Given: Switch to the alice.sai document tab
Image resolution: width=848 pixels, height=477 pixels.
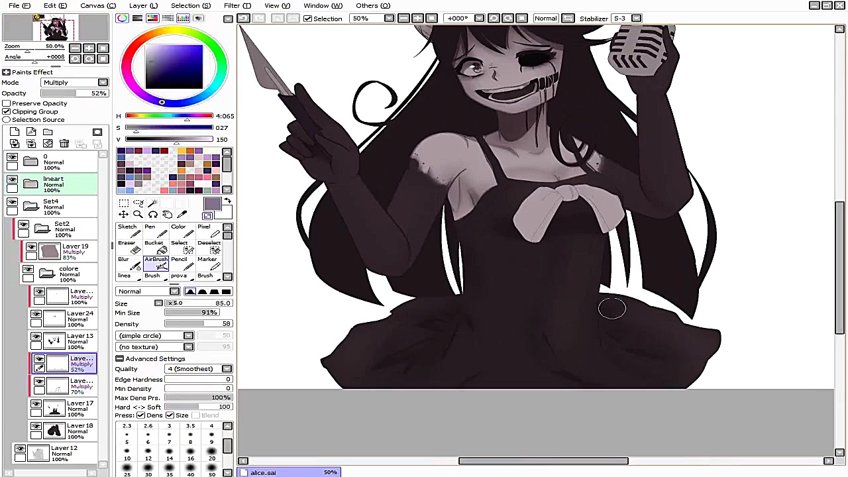Looking at the screenshot, I should pos(290,472).
